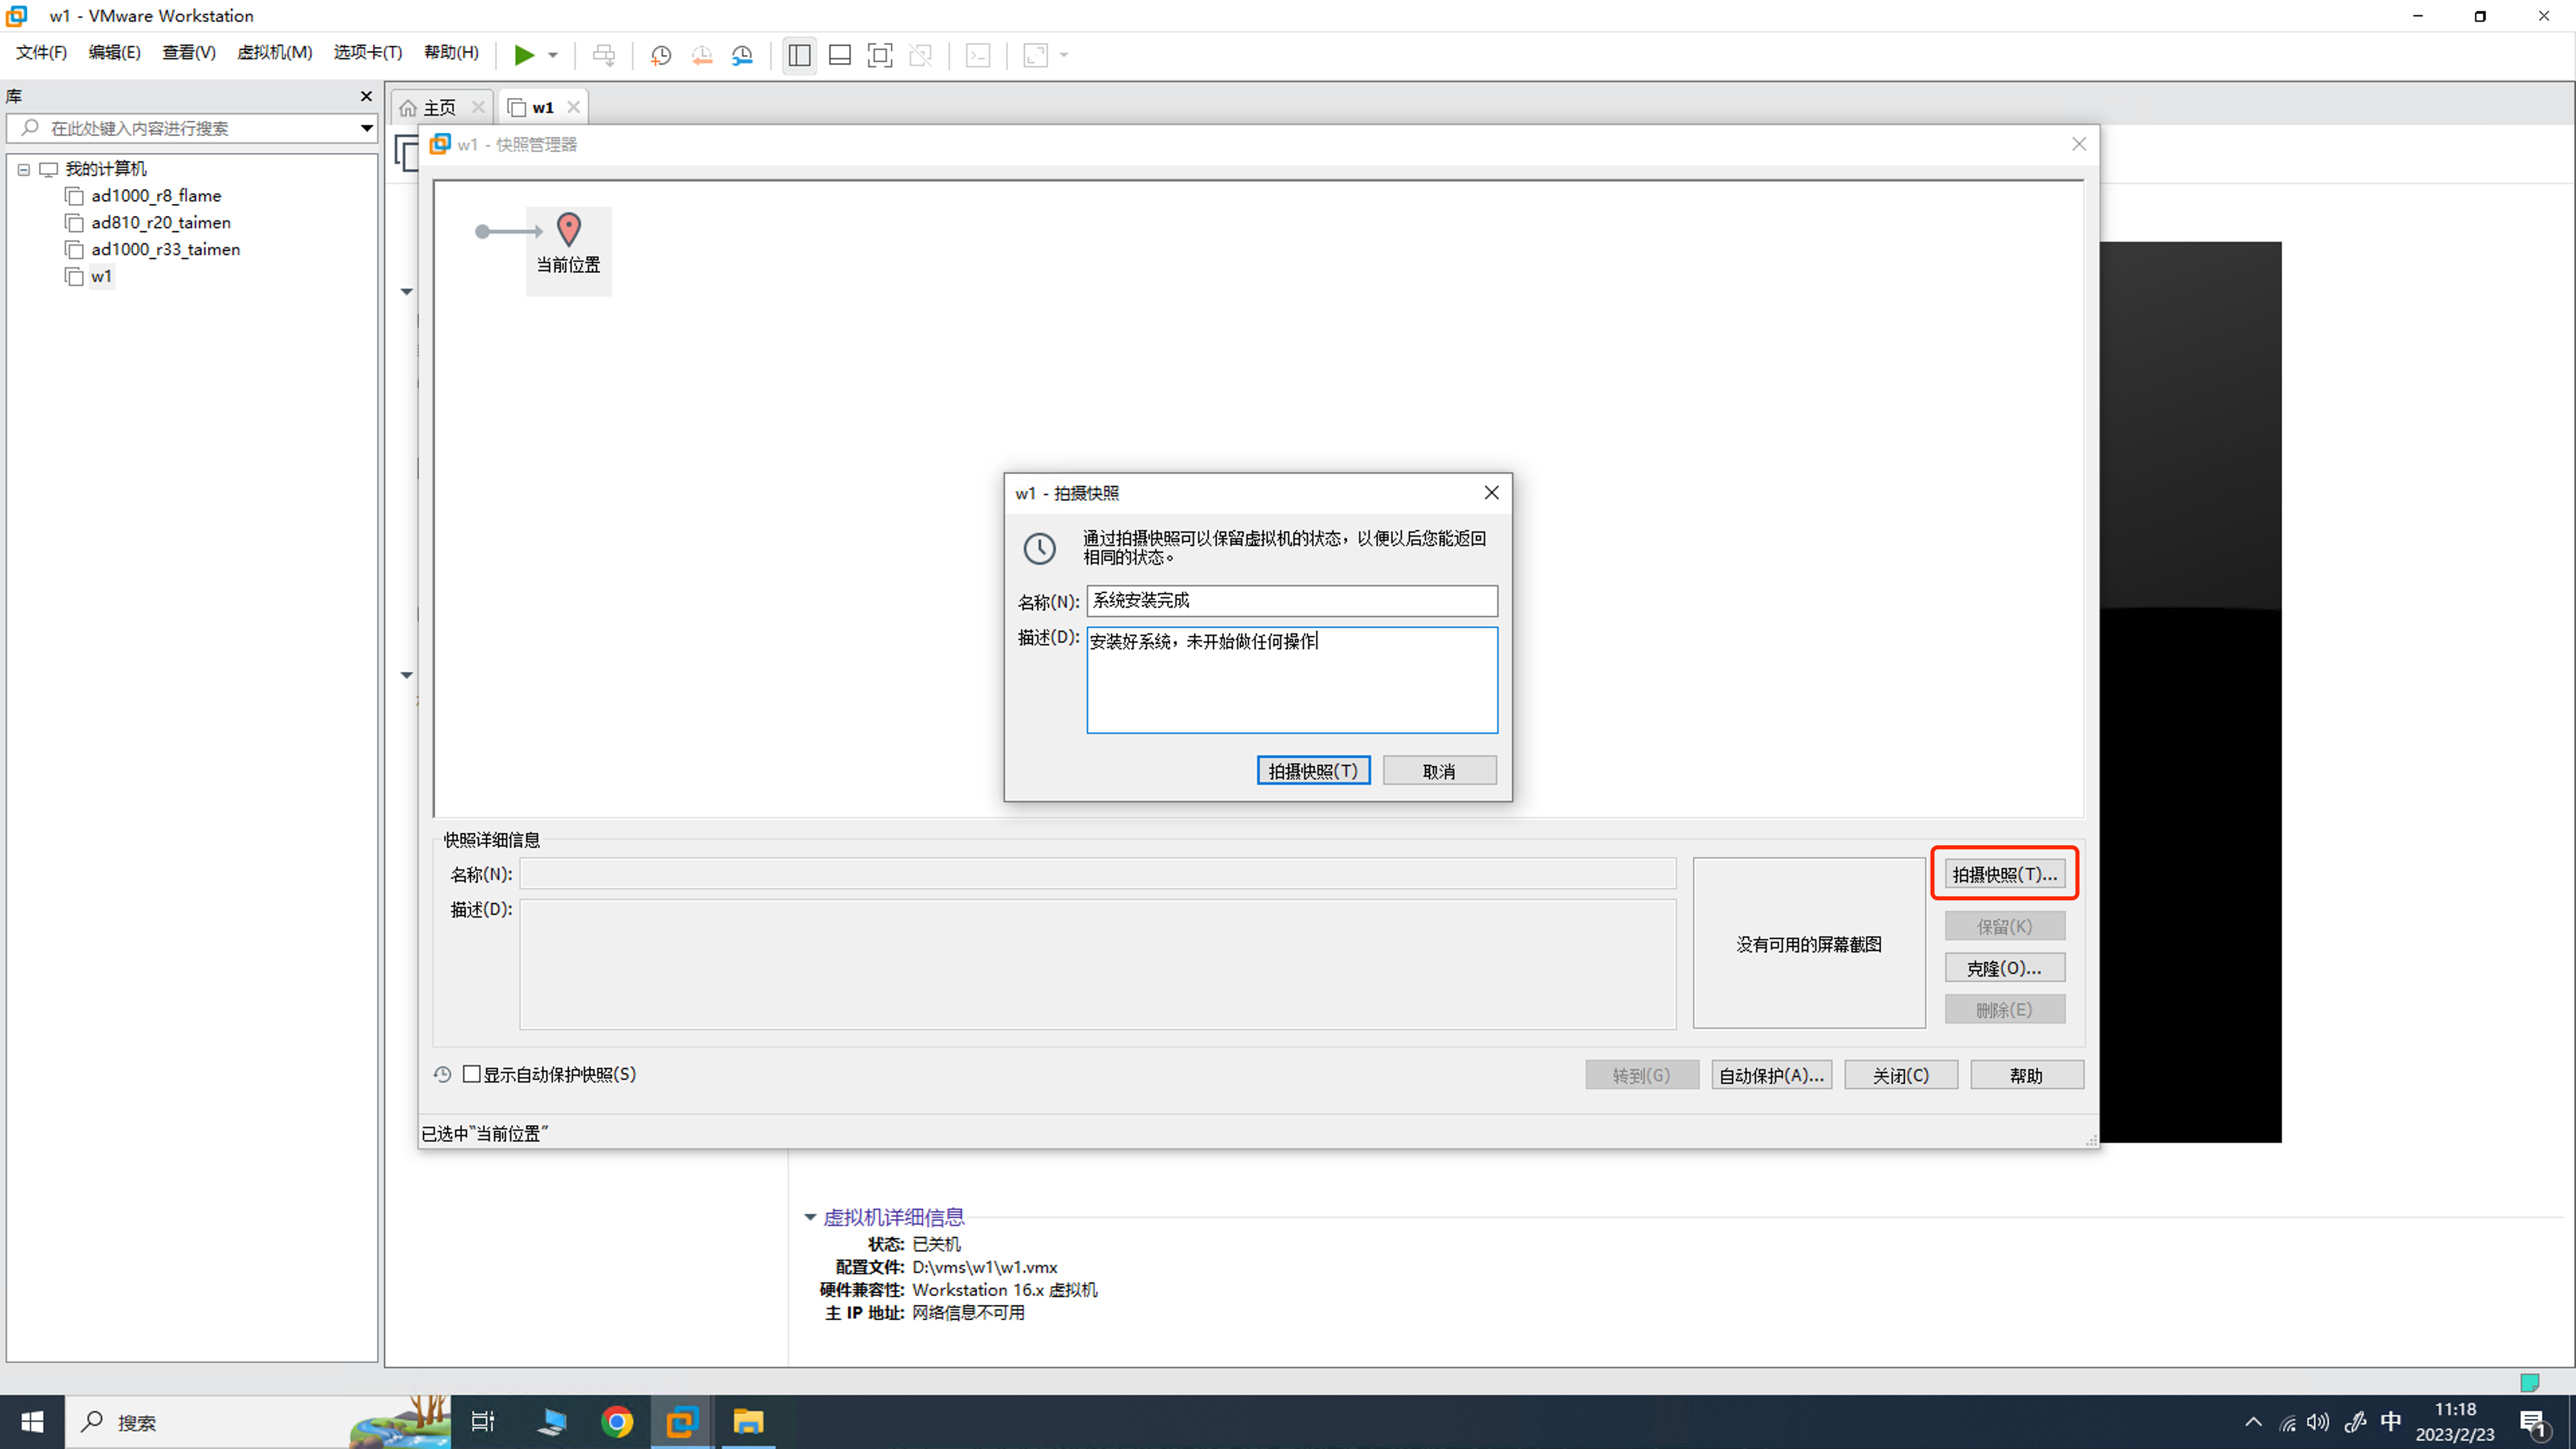The width and height of the screenshot is (2576, 1449).
Task: Open snapshot manager wrench-clock toolbar icon
Action: pyautogui.click(x=742, y=55)
